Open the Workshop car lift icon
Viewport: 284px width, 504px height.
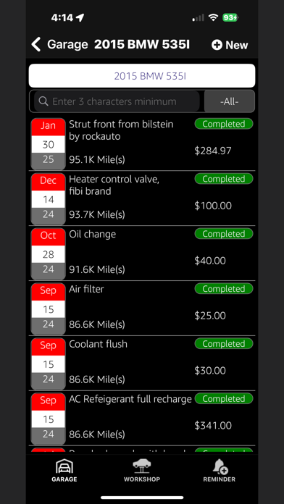point(142,466)
